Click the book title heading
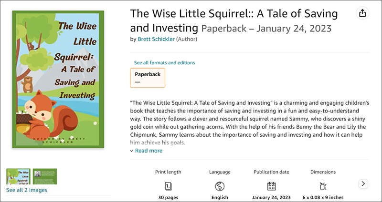This screenshot has height=202, width=382. coord(234,20)
